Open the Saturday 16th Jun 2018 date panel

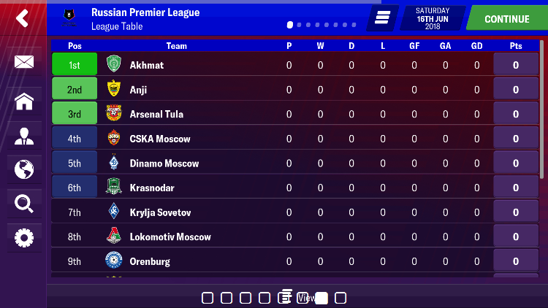coord(433,18)
